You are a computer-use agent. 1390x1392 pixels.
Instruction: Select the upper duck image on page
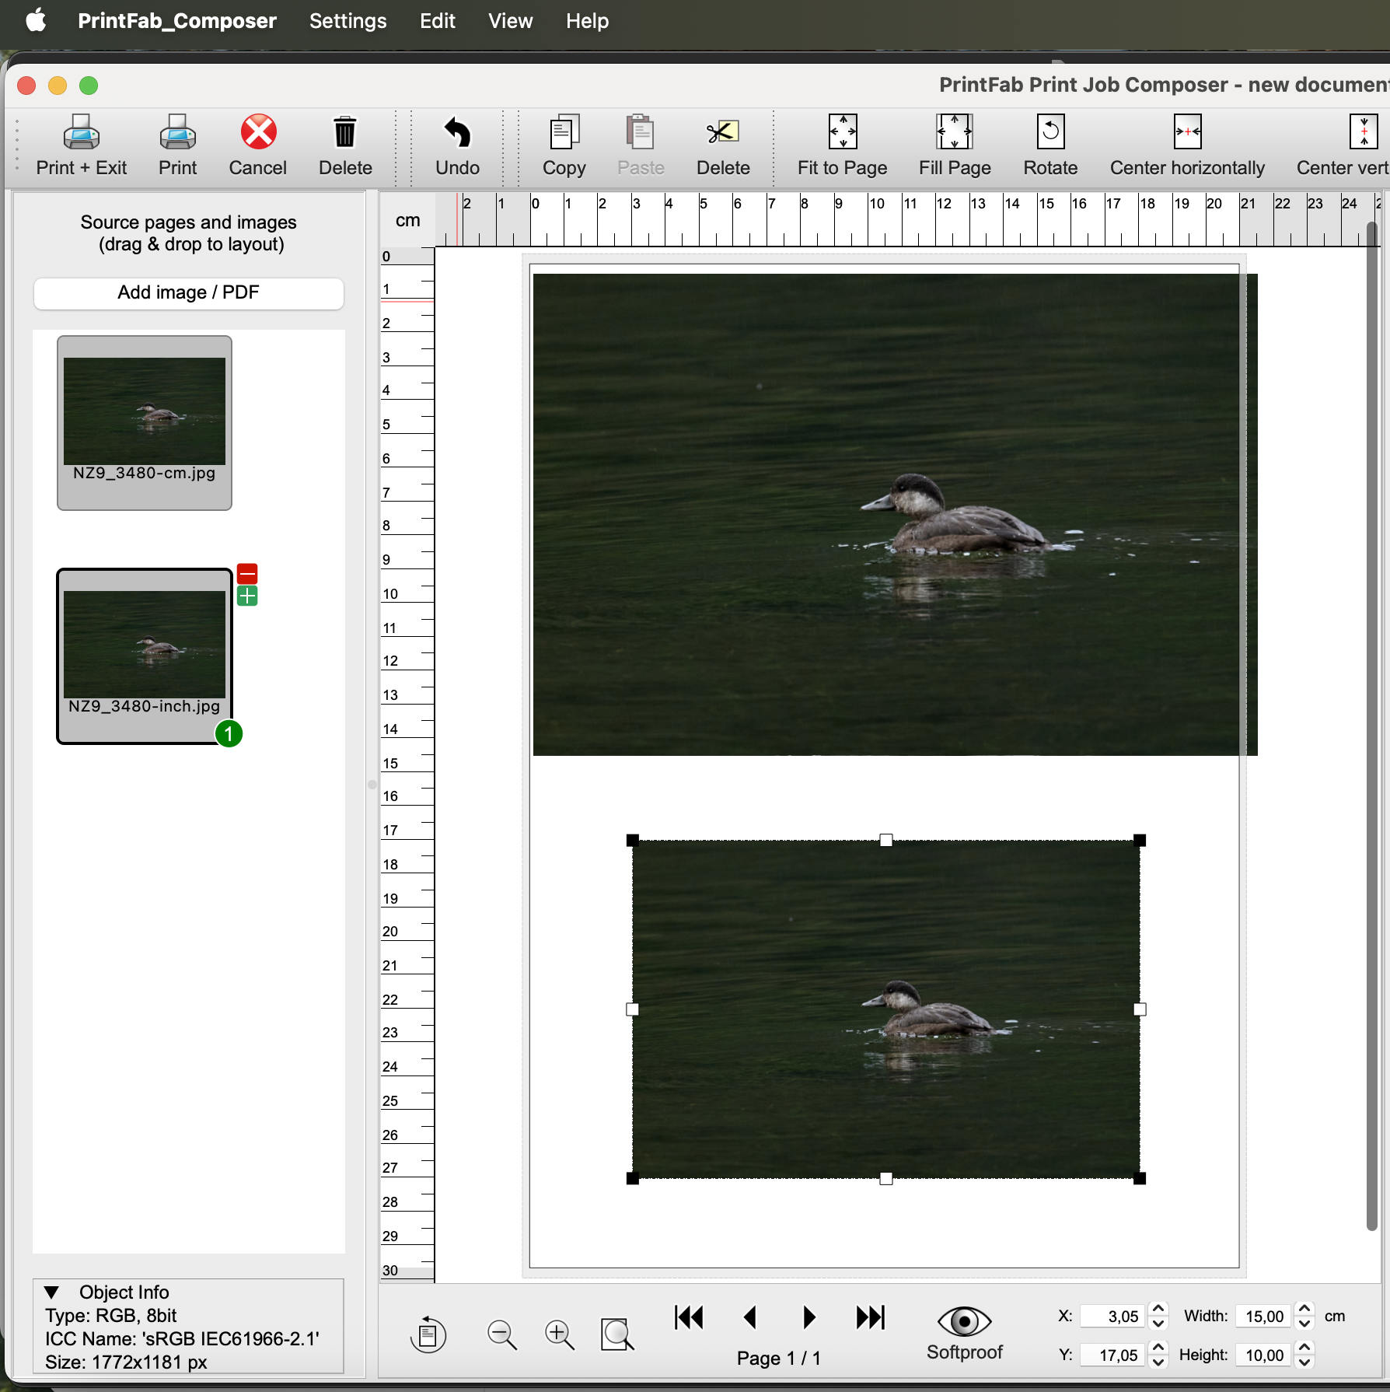click(x=894, y=514)
